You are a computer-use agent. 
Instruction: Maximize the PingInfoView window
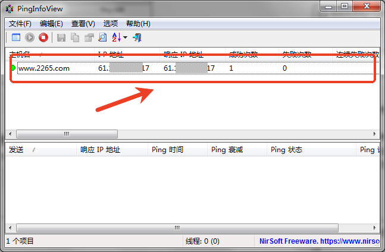pos(345,7)
